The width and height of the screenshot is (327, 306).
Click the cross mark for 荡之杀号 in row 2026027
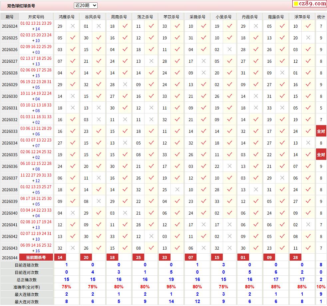(x=151, y=61)
